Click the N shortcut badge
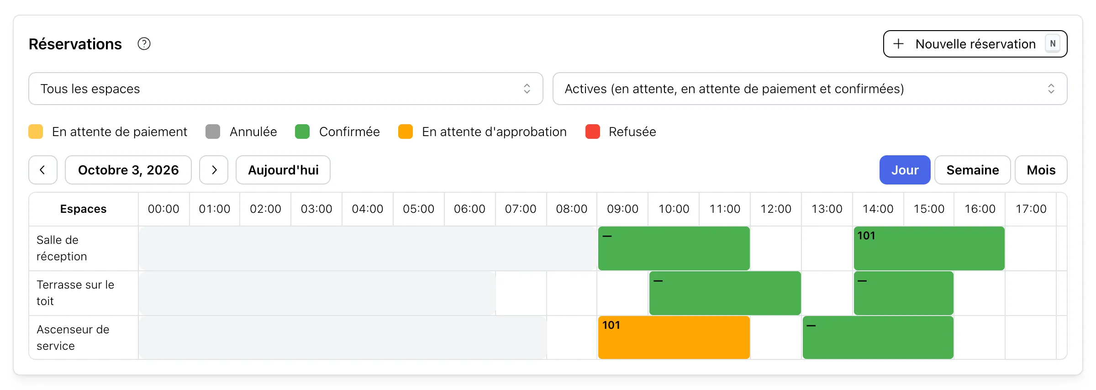Image resolution: width=1096 pixels, height=390 pixels. pos(1053,44)
